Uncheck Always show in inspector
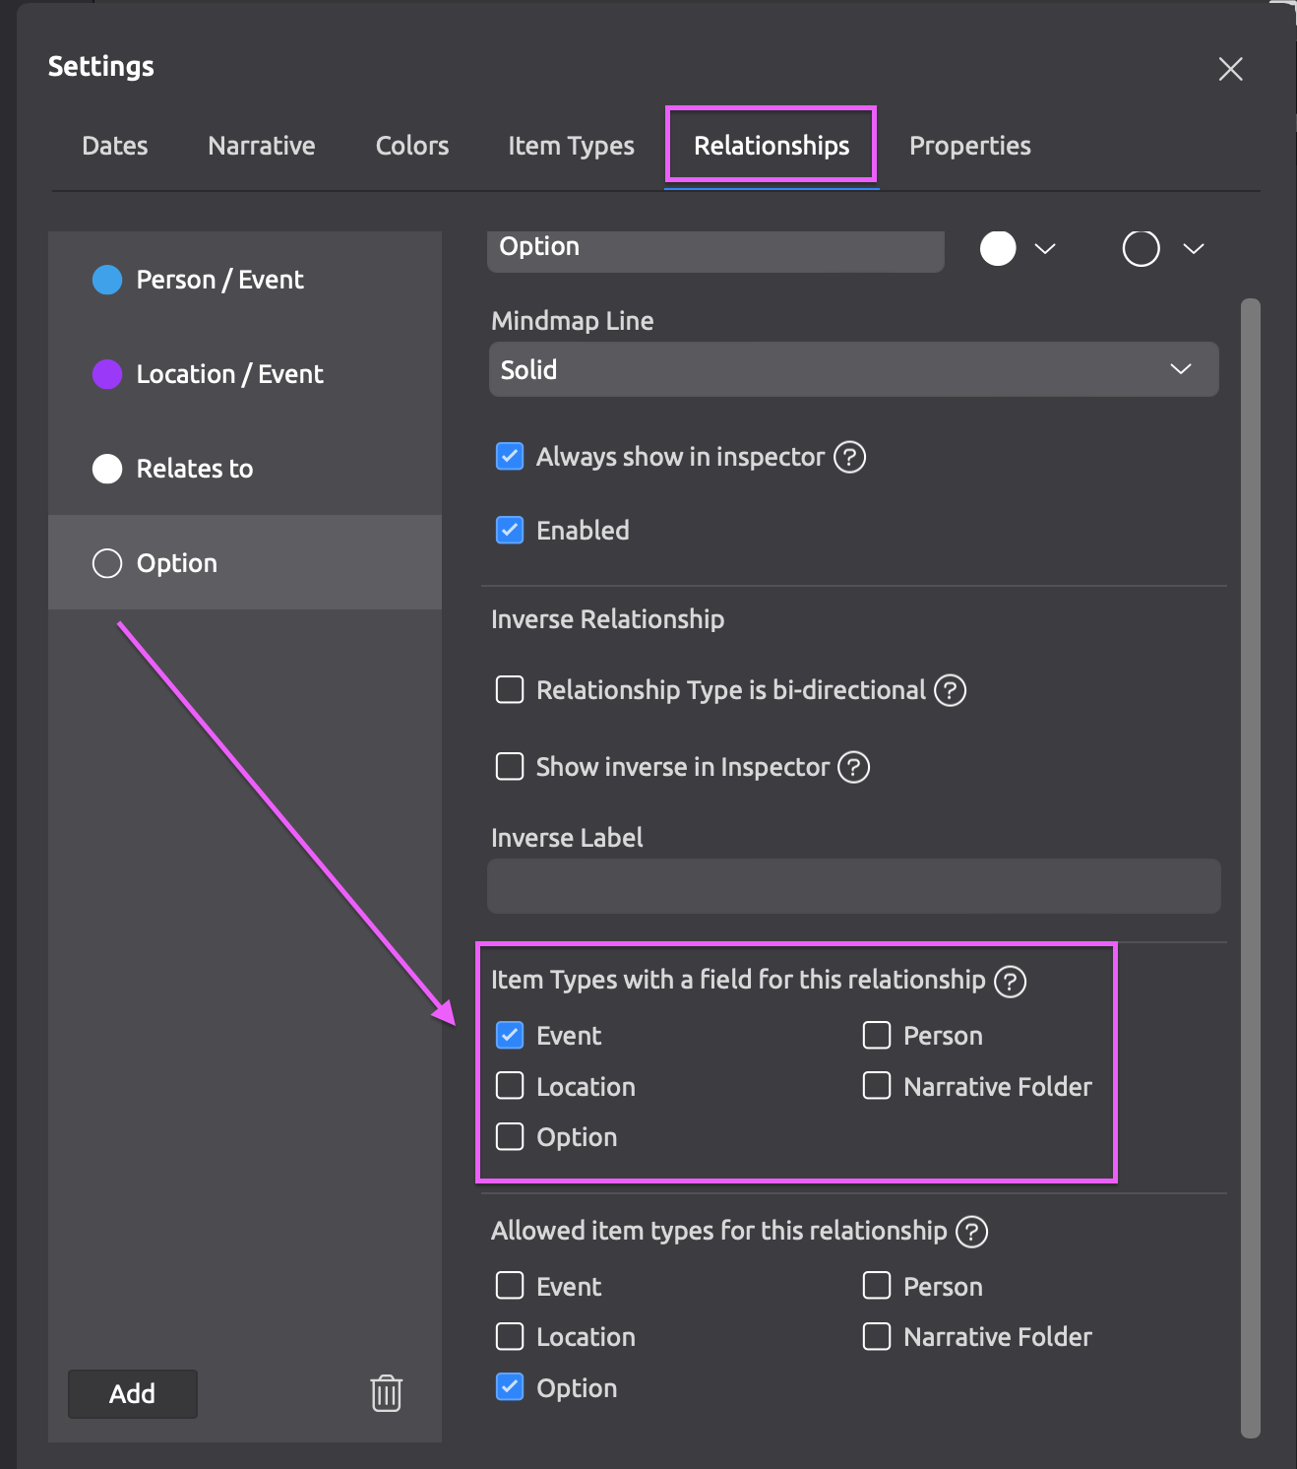The height and width of the screenshot is (1469, 1297). coord(510,457)
